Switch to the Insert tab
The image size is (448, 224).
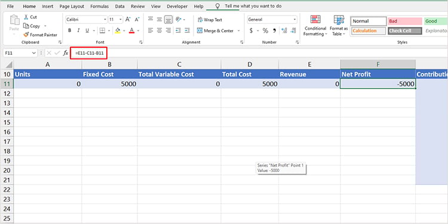click(47, 7)
